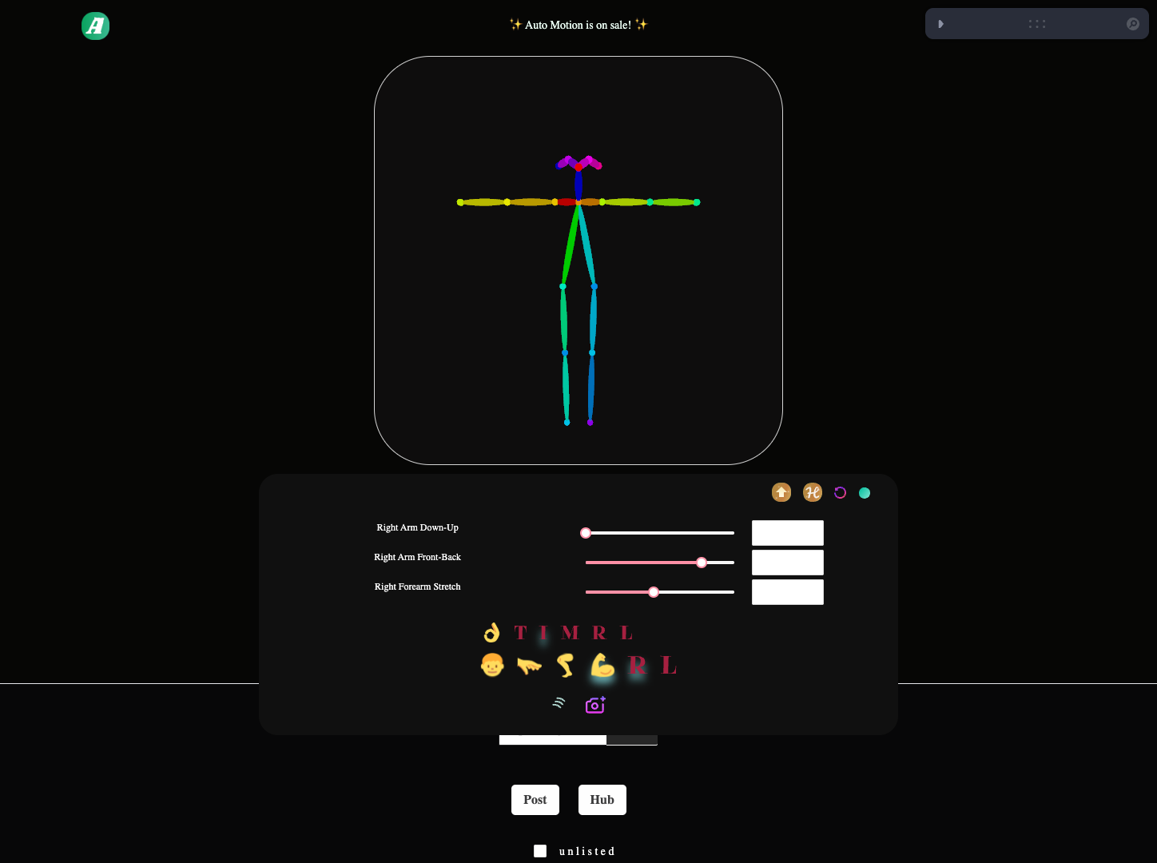Select the boy face emoji tool
The image size is (1157, 863).
click(492, 665)
